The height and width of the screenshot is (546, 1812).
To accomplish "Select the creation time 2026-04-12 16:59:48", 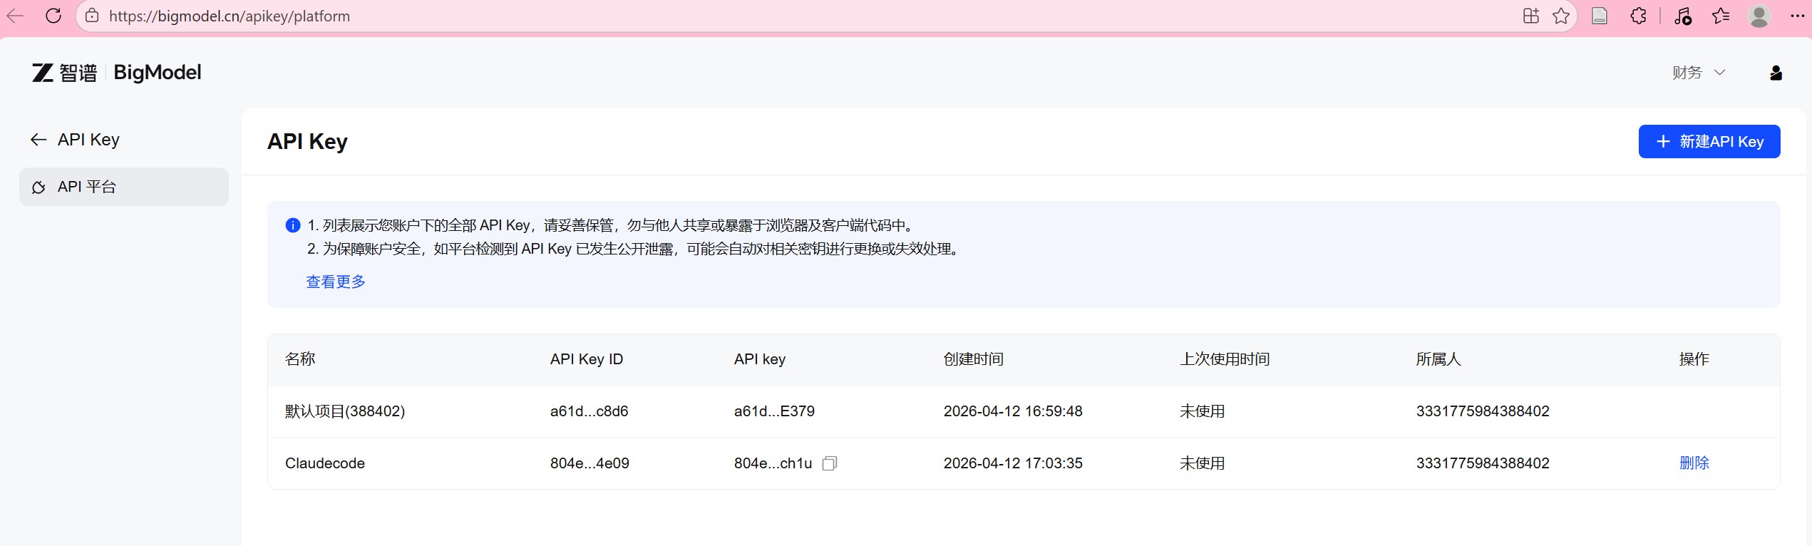I will (1013, 411).
